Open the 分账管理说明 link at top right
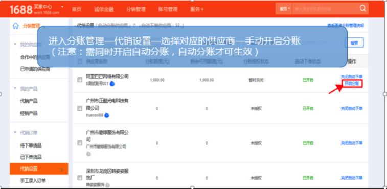387x189 pixels. click(346, 25)
